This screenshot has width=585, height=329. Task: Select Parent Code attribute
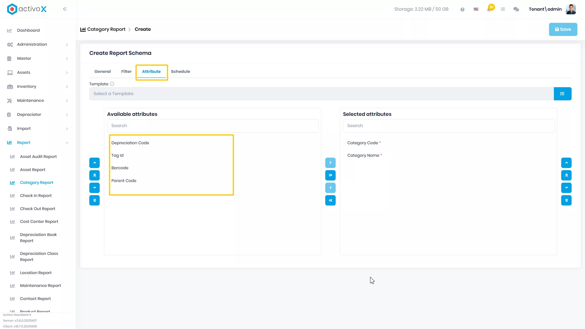coord(124,181)
